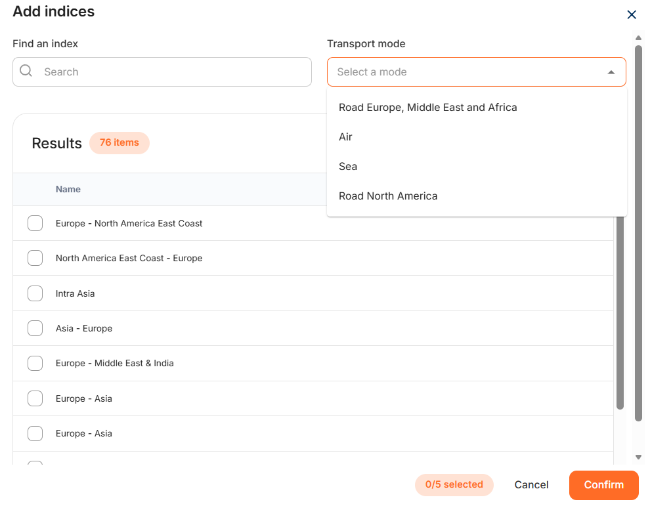Select Road North America option

tap(388, 196)
